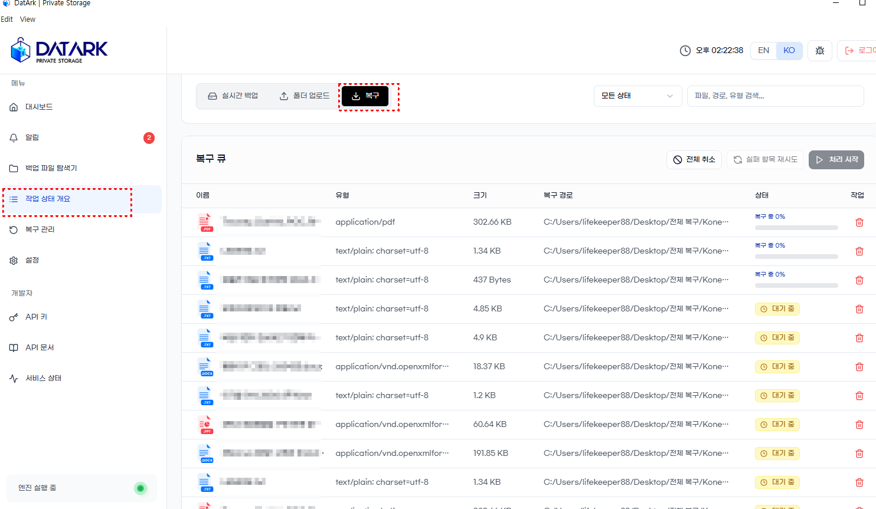Click the DatArk logo in the sidebar
876x509 pixels.
(59, 50)
